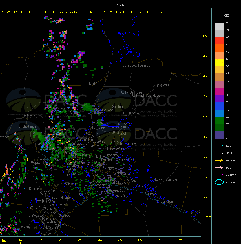
Task: Select the magenta 42 dBZ color swatch
Action: tap(219, 91)
